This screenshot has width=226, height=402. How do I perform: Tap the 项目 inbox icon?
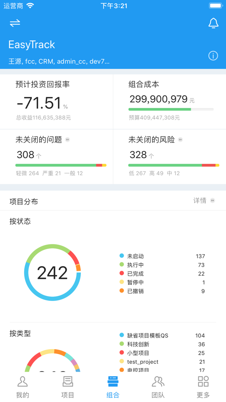pyautogui.click(x=68, y=382)
